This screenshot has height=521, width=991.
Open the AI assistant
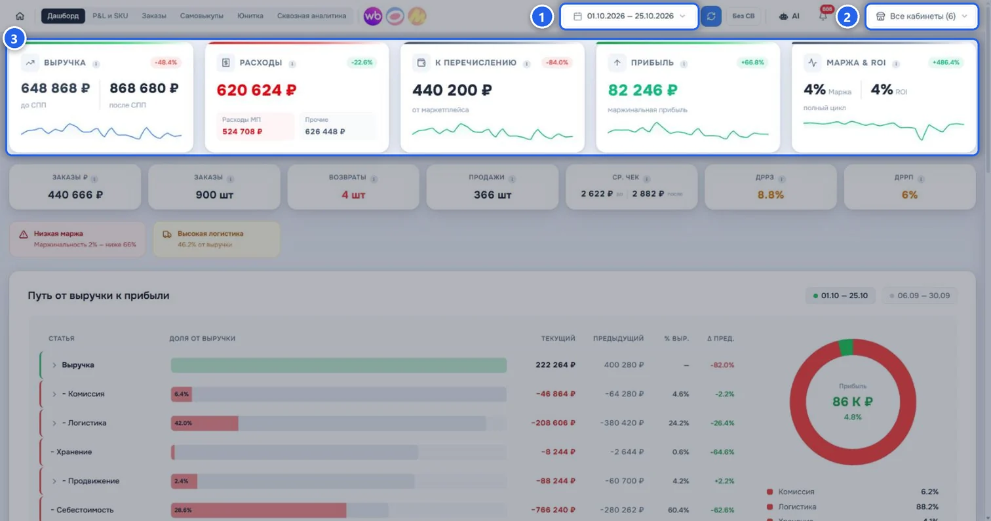click(789, 16)
